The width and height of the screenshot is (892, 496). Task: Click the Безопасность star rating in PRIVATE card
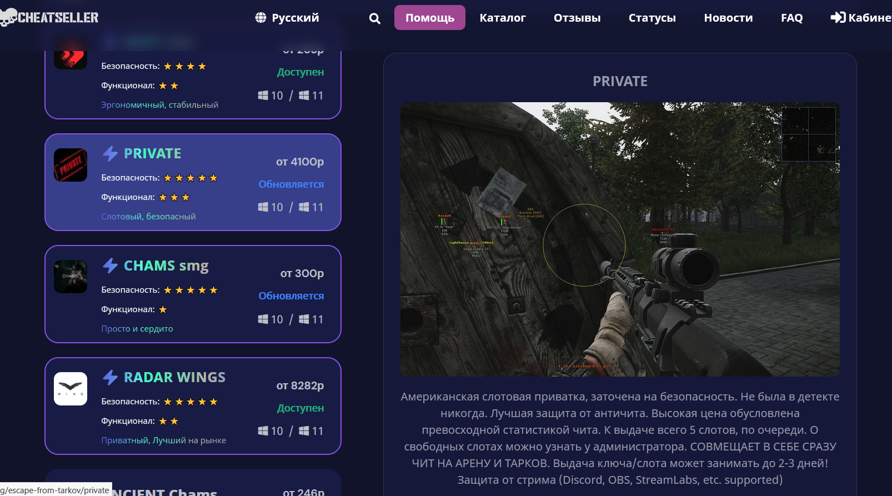coord(191,178)
